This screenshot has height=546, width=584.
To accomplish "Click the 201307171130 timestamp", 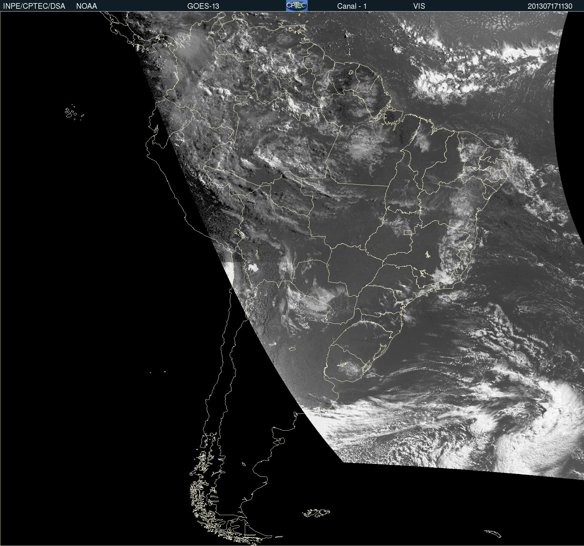I will (550, 6).
